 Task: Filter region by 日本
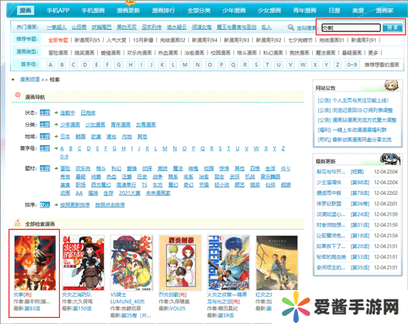coord(65,136)
